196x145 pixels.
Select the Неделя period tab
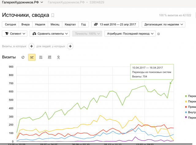(x=40, y=24)
